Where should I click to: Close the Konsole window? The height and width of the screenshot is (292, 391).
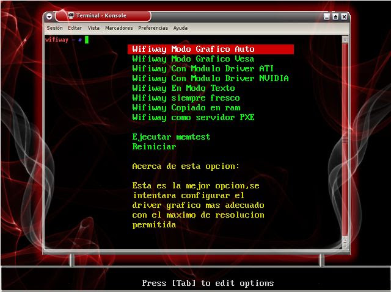(x=344, y=16)
